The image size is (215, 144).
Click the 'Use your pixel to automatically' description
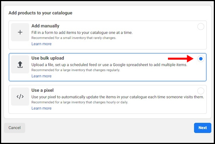pos(118,97)
